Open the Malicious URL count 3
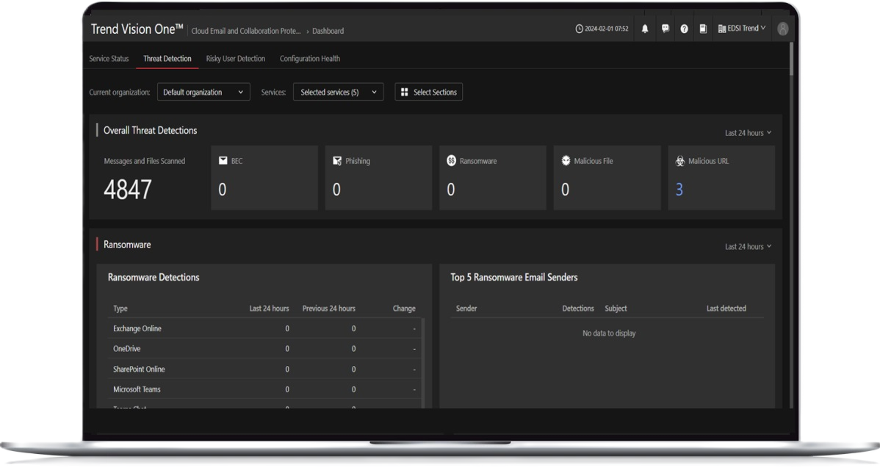The width and height of the screenshot is (880, 468). (679, 190)
